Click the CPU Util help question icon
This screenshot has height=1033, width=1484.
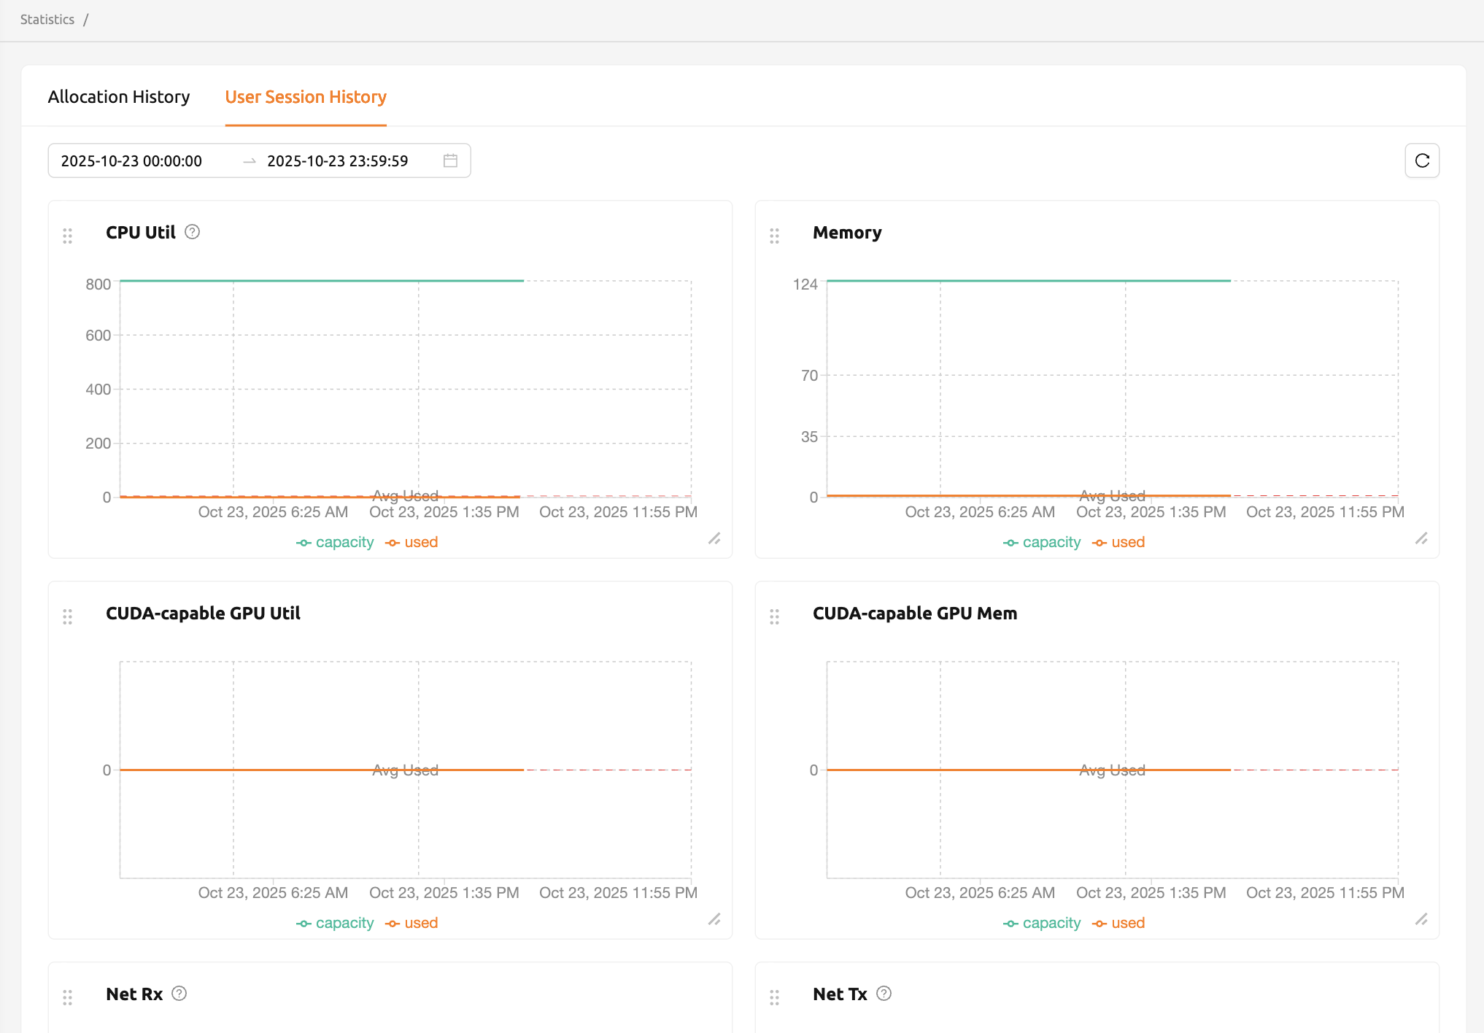(192, 232)
